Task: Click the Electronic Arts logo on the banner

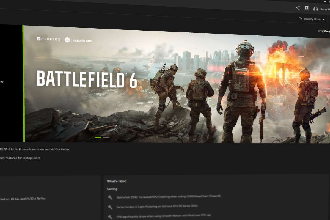Action: point(78,40)
